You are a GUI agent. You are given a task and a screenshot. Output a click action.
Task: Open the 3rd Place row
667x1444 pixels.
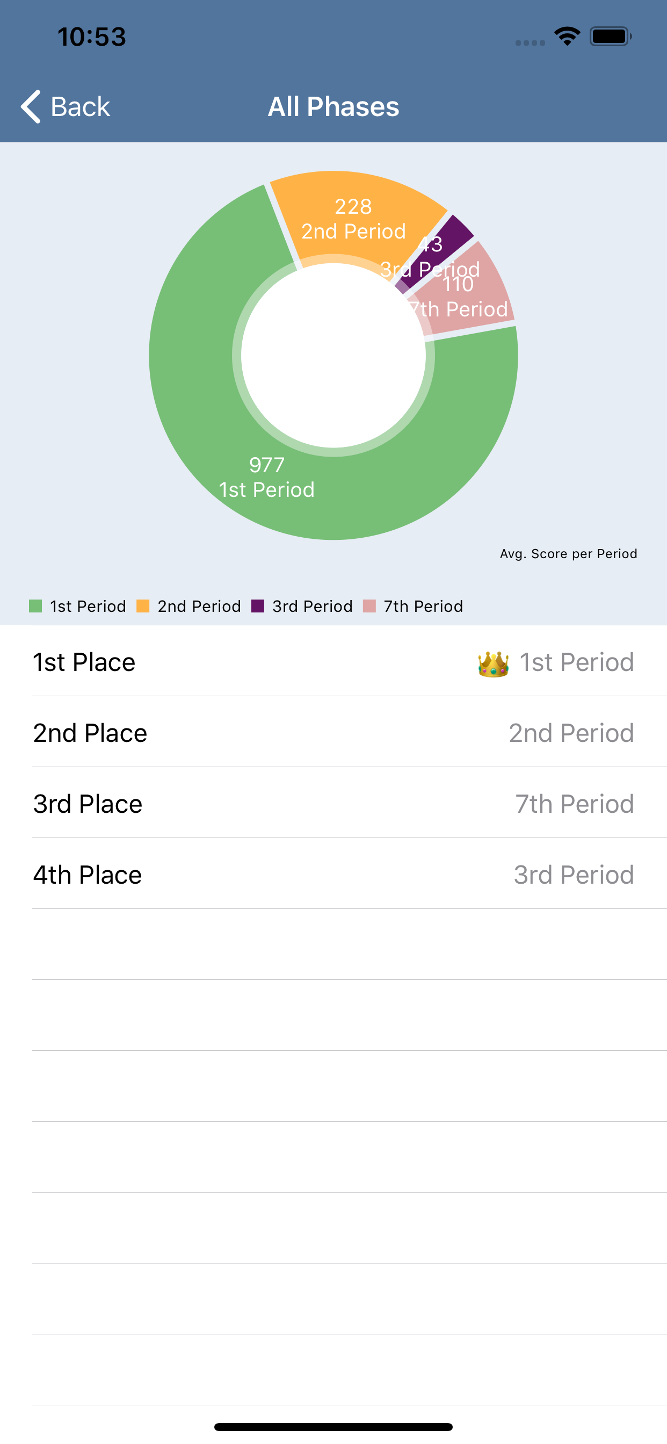point(334,803)
